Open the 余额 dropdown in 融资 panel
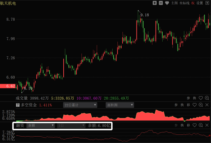211x143 pixels. [40, 125]
